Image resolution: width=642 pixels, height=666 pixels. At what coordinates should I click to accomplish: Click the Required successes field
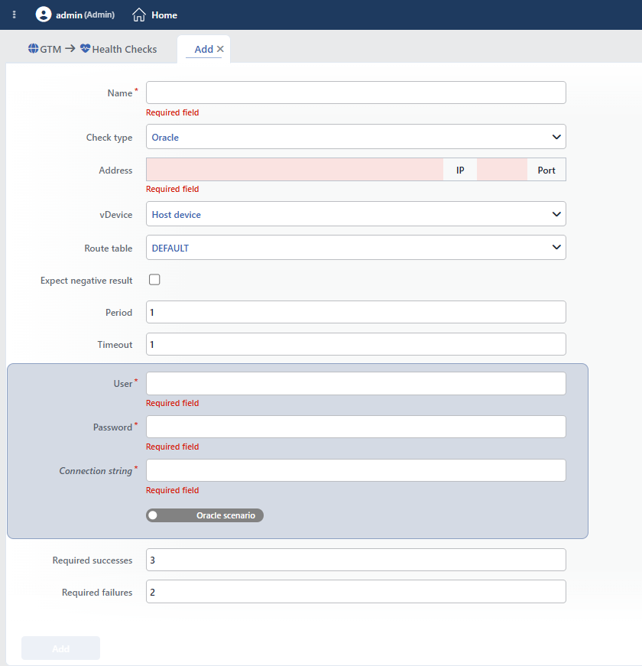[356, 560]
